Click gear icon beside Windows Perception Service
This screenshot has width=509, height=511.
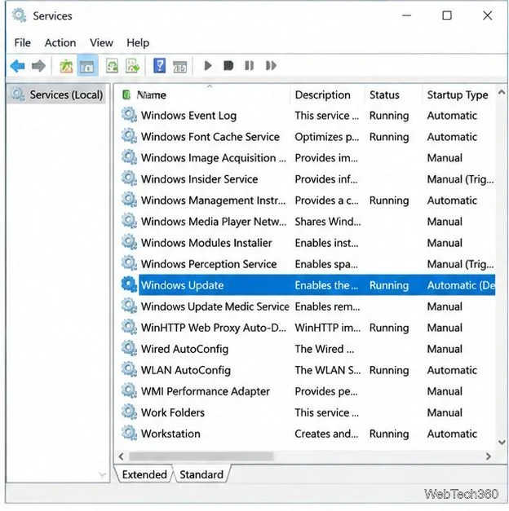[129, 263]
